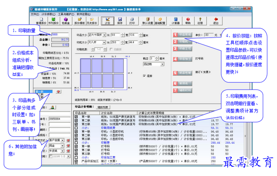Click red icon next to 客户自提 dropdown
Image resolution: width=277 pixels, height=176 pixels.
[x=68, y=140]
